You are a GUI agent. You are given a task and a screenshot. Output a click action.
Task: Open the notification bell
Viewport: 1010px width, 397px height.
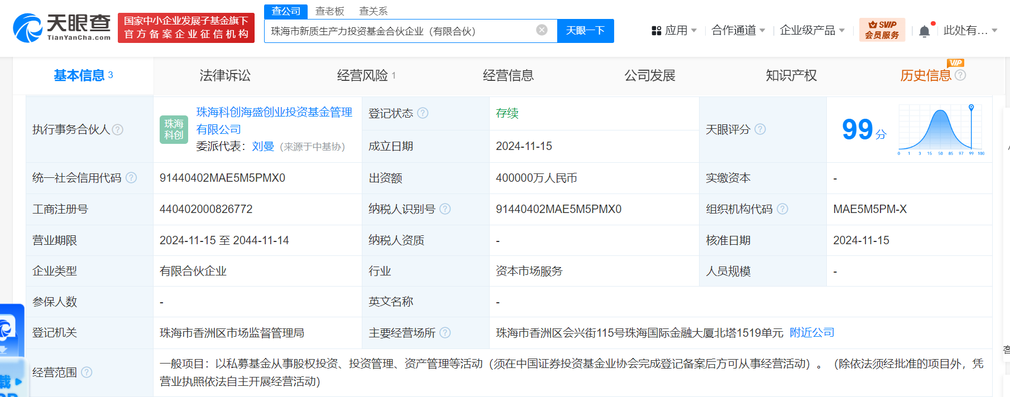pyautogui.click(x=924, y=31)
